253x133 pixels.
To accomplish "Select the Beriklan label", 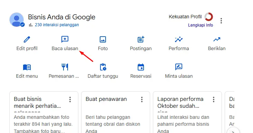I will pyautogui.click(x=217, y=48).
